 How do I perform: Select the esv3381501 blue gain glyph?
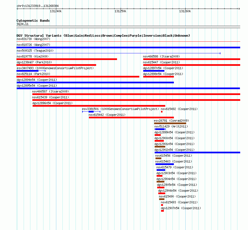pyautogui.click(x=91, y=112)
